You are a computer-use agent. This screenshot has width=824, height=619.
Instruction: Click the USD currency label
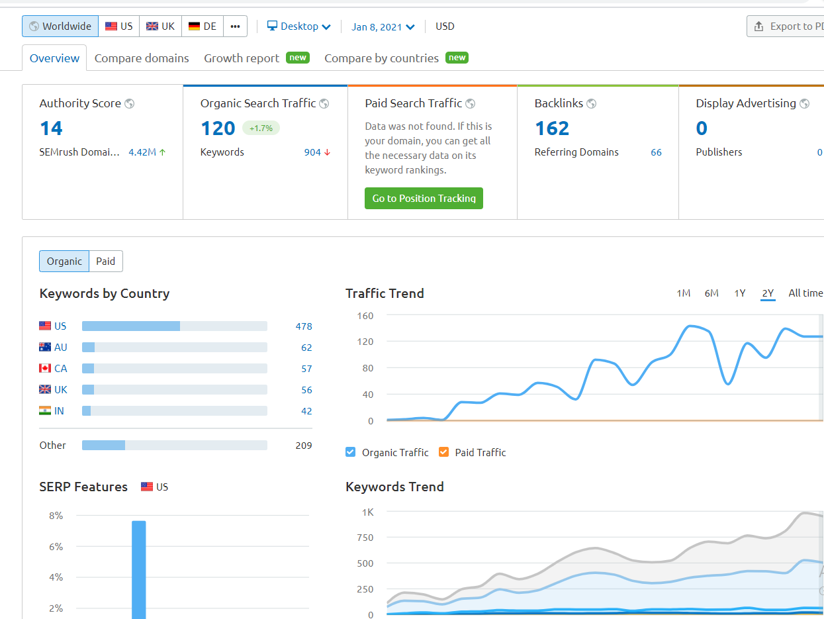click(445, 26)
